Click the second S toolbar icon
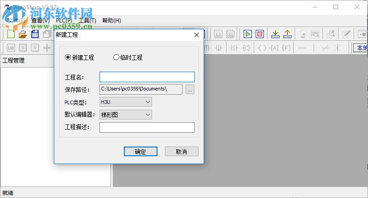The width and height of the screenshot is (368, 198). point(35,48)
